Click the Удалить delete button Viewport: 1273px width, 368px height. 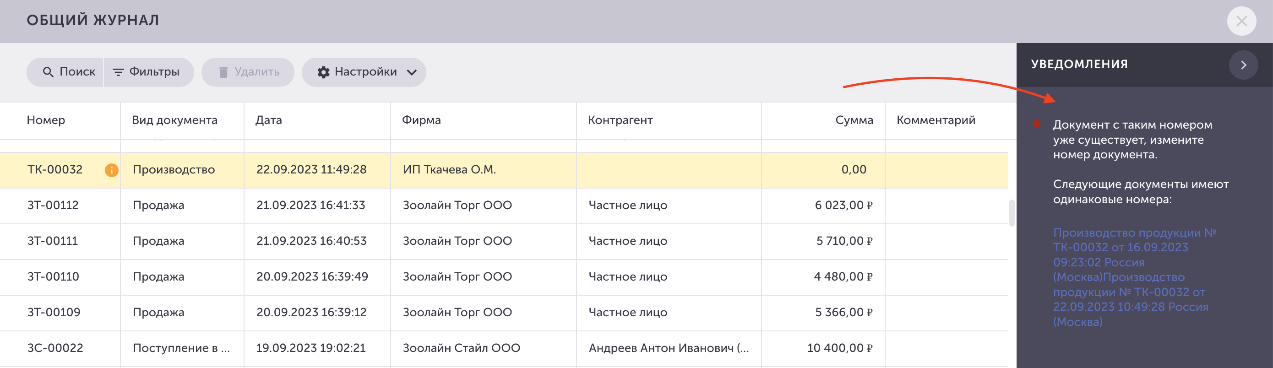(x=248, y=72)
